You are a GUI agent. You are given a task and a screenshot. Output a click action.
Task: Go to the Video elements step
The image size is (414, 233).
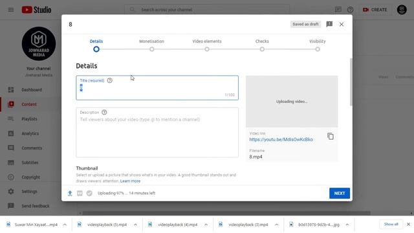click(207, 45)
